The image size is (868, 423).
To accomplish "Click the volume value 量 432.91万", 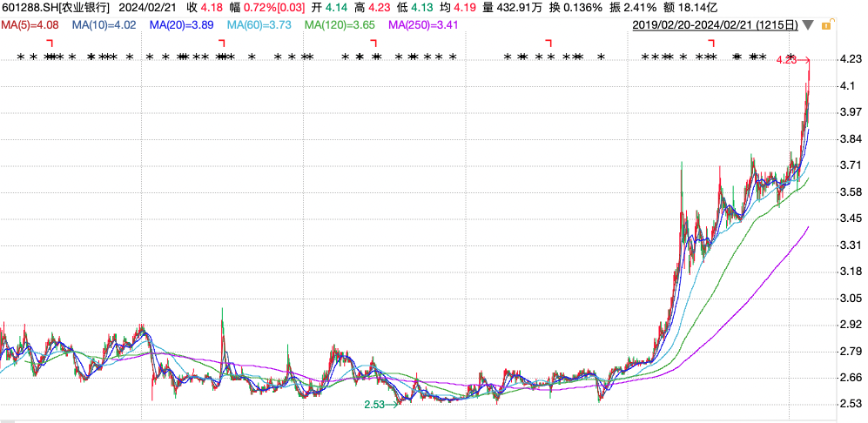I will point(512,8).
